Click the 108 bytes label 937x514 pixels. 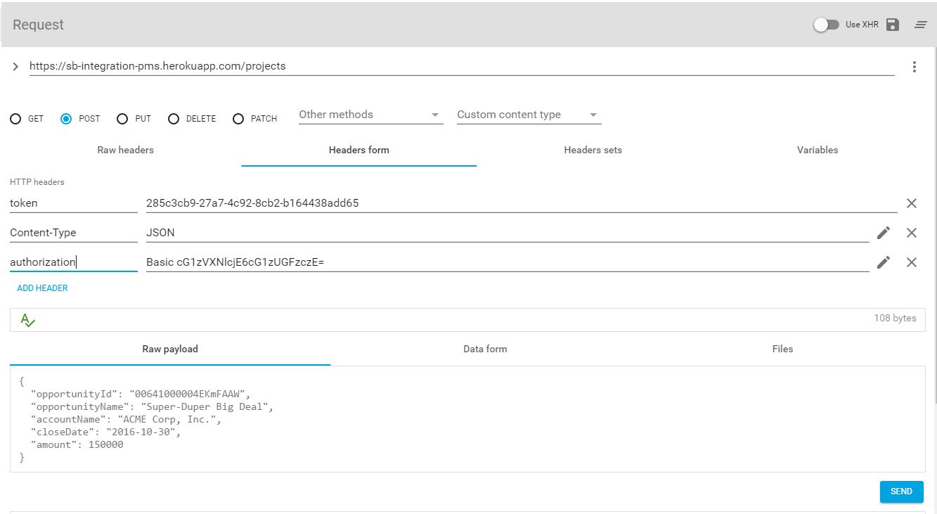(895, 318)
